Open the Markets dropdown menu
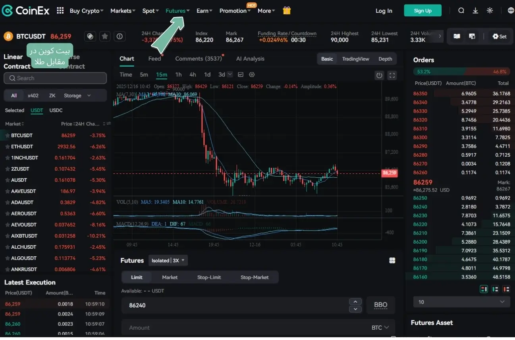This screenshot has width=515, height=340. [123, 11]
